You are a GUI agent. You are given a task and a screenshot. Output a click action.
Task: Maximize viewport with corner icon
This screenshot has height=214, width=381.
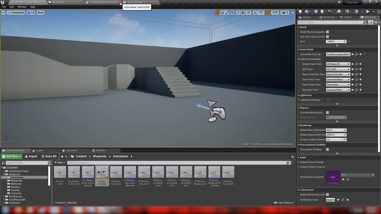(292, 12)
